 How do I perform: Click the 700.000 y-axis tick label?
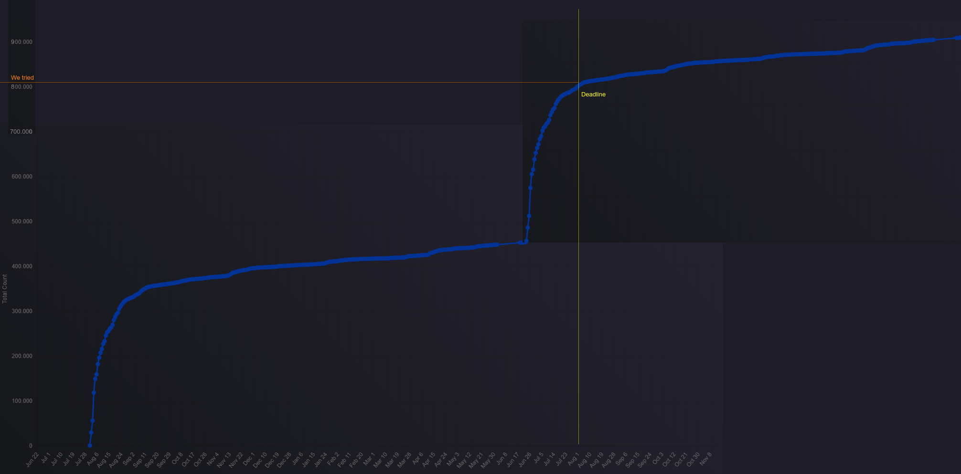pos(21,132)
